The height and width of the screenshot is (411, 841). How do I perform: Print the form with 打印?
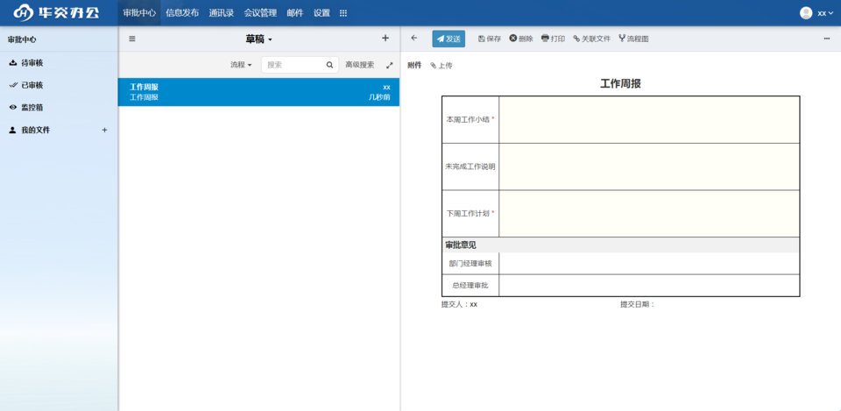(553, 39)
